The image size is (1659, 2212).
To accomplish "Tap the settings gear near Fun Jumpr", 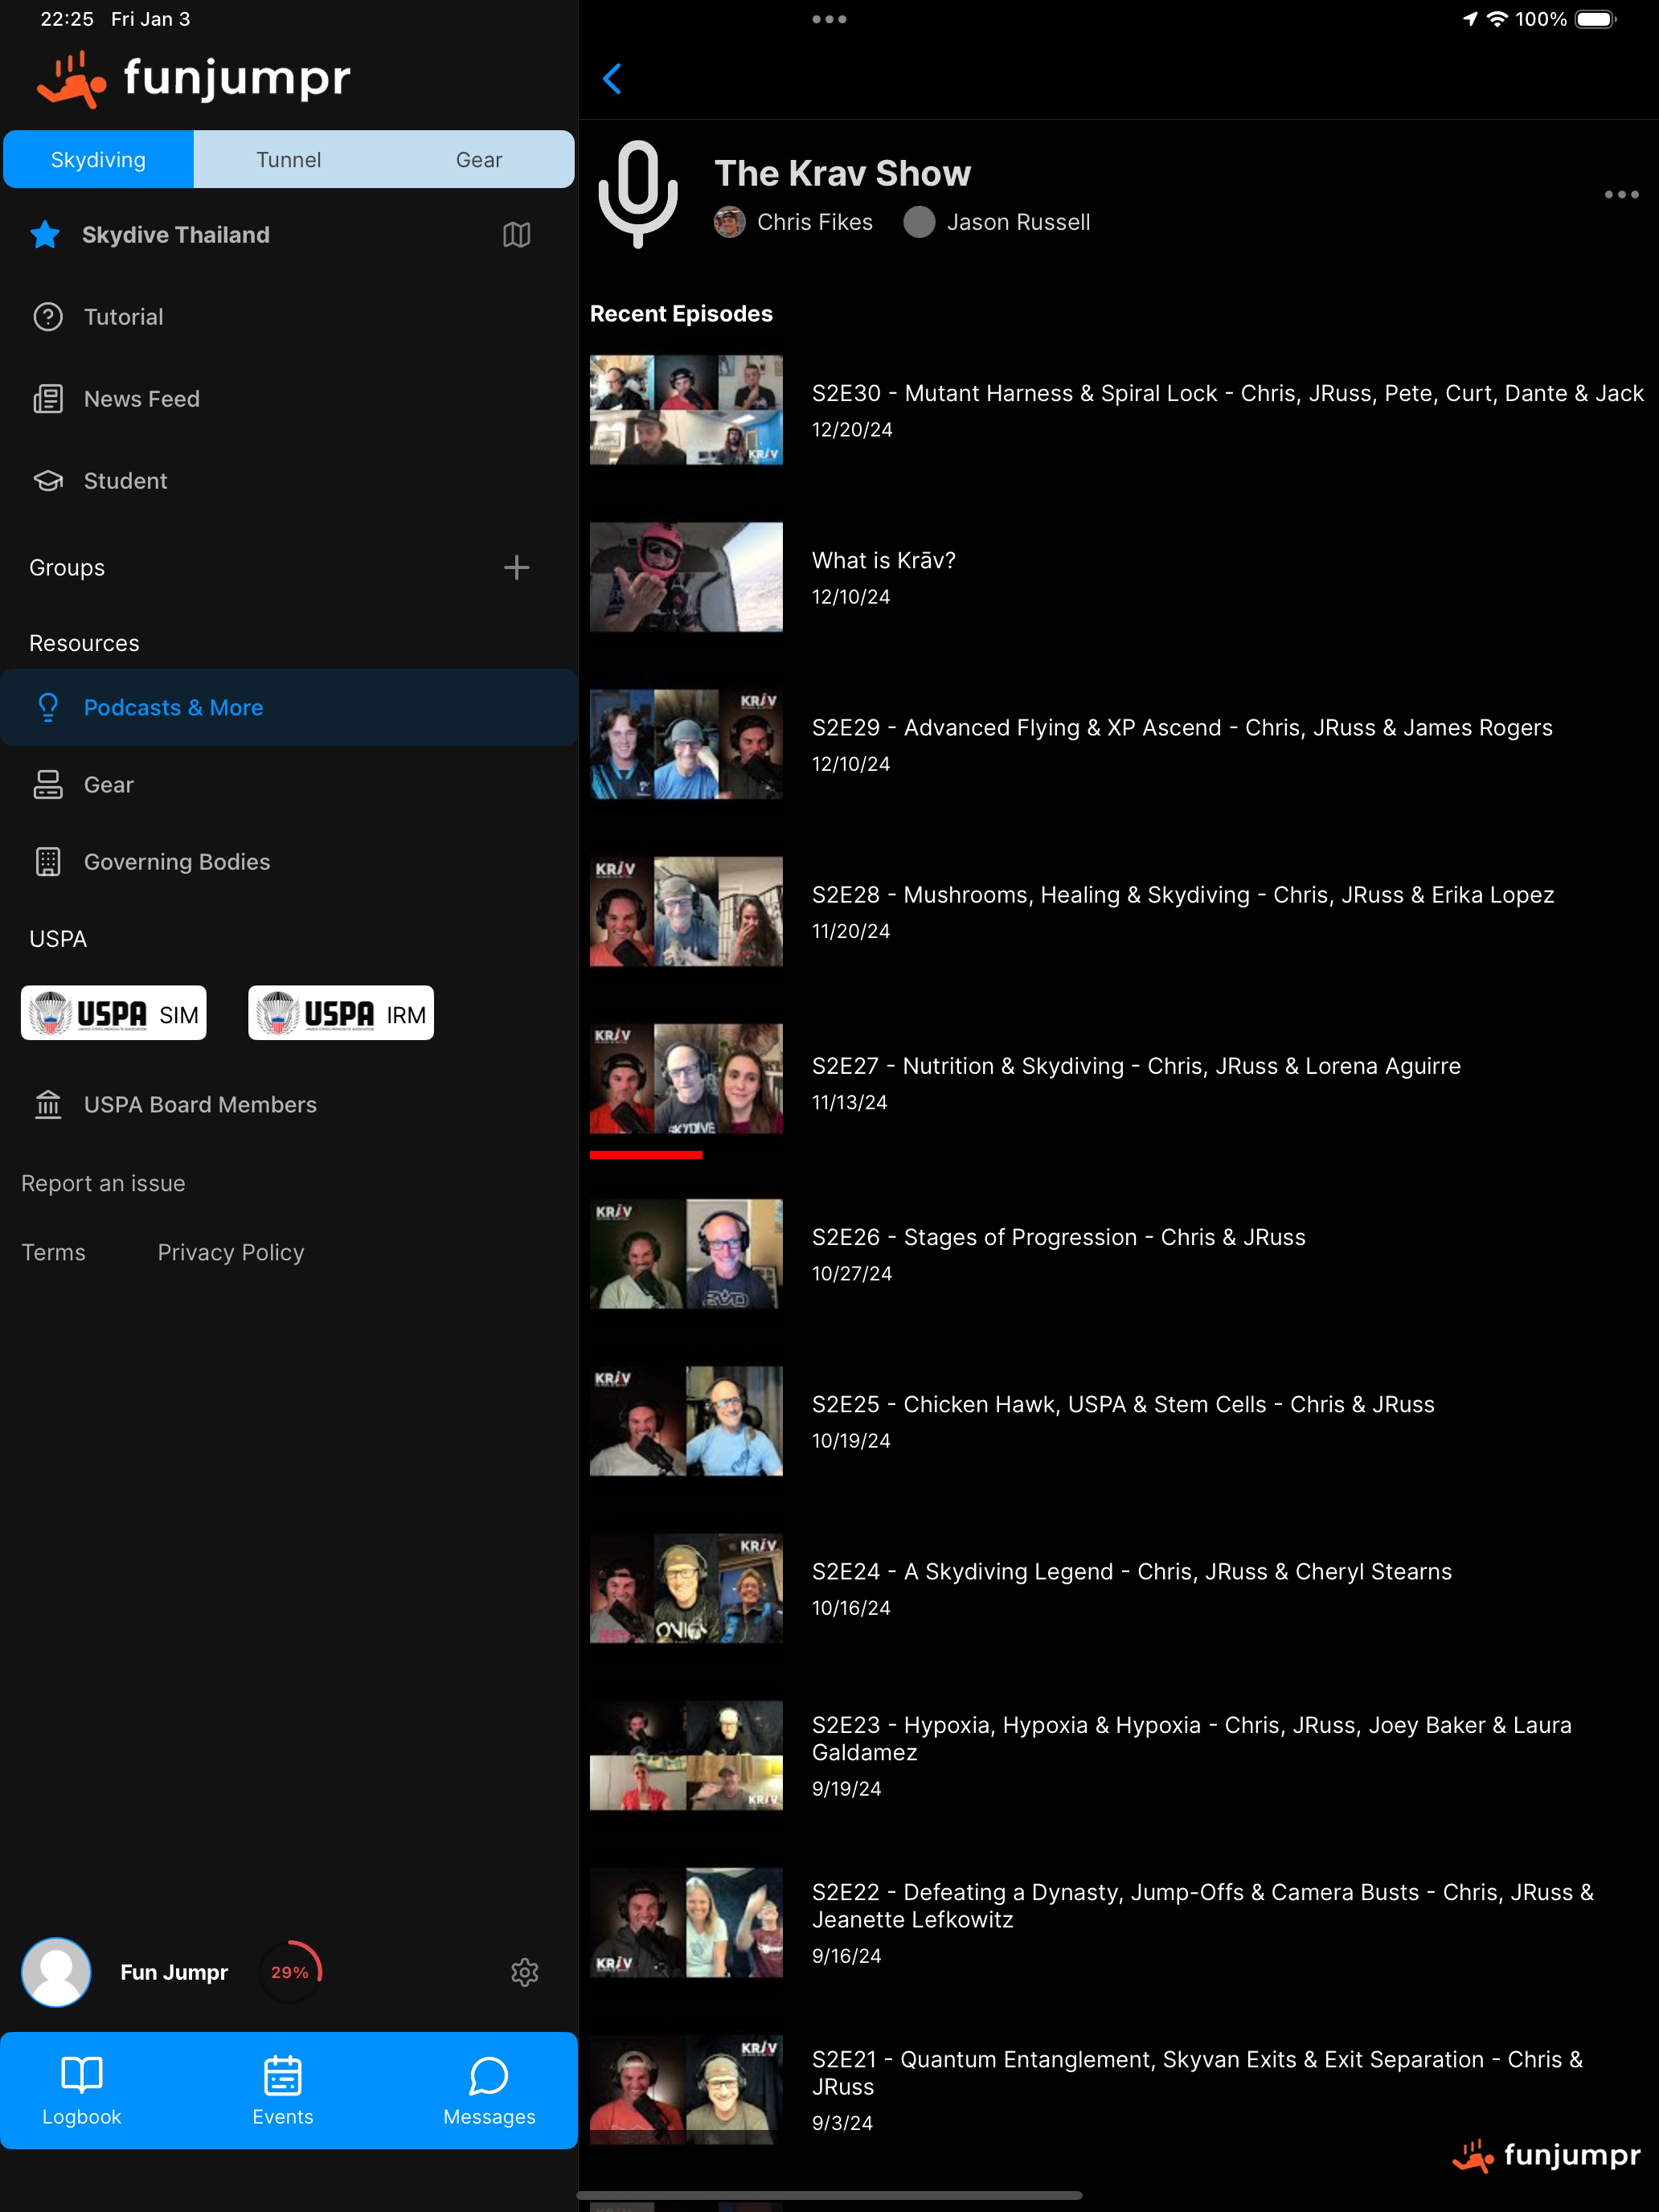I will pyautogui.click(x=524, y=1972).
